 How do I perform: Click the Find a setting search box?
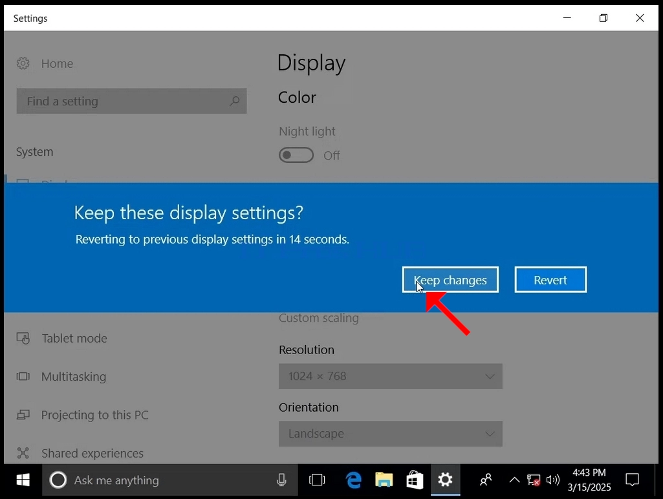131,101
